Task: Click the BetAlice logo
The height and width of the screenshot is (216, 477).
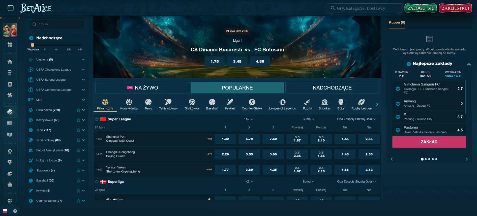Action: pos(36,8)
